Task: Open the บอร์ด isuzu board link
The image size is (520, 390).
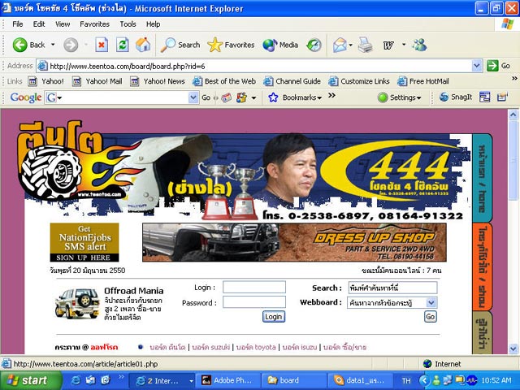Action: click(x=300, y=347)
